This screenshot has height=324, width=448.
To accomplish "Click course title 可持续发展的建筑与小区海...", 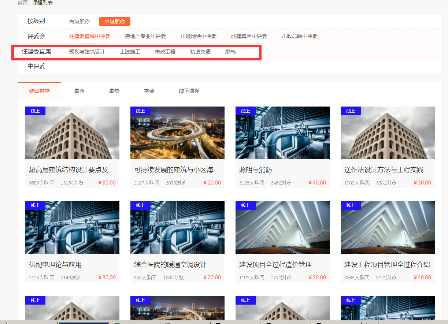I will [176, 170].
